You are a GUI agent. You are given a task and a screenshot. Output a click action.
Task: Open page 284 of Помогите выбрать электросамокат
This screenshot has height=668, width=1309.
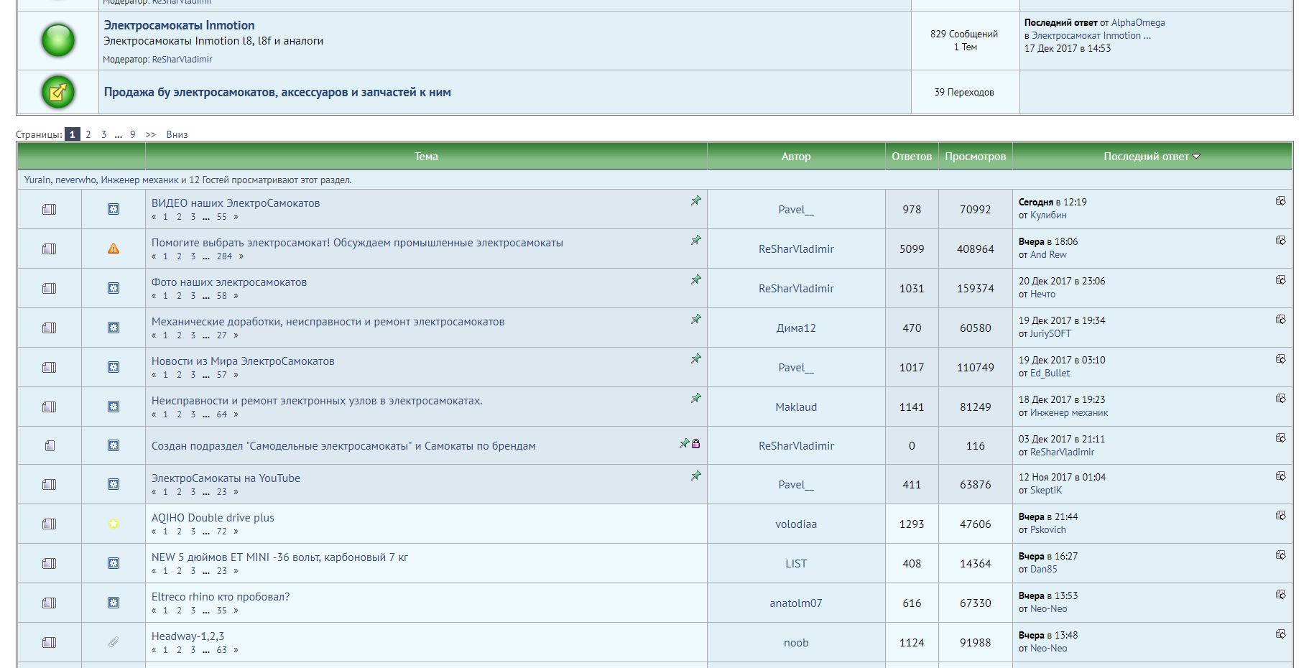tap(224, 256)
